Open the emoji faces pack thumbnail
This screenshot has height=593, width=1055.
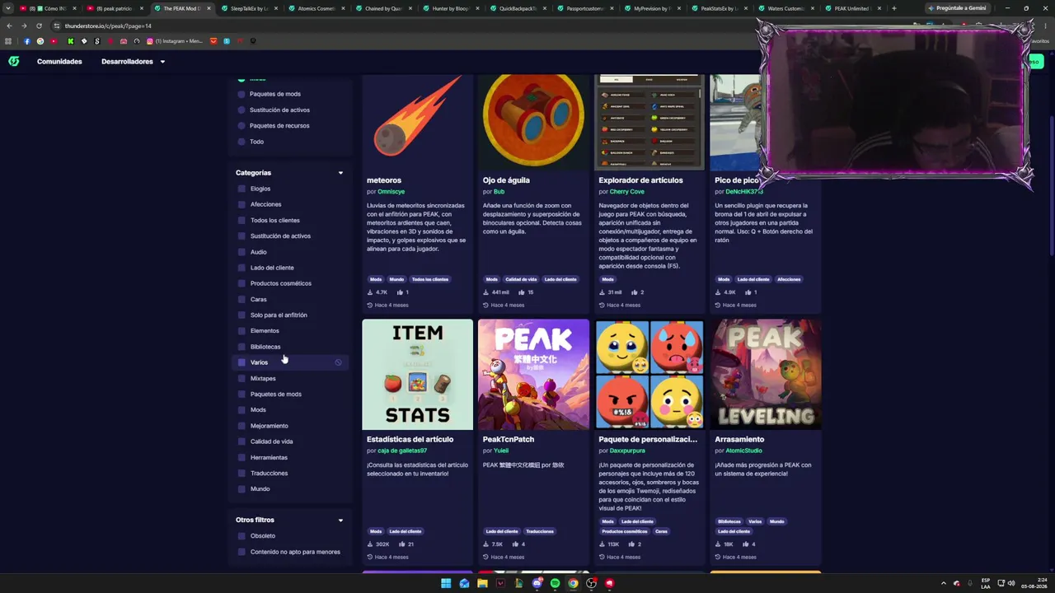649,375
